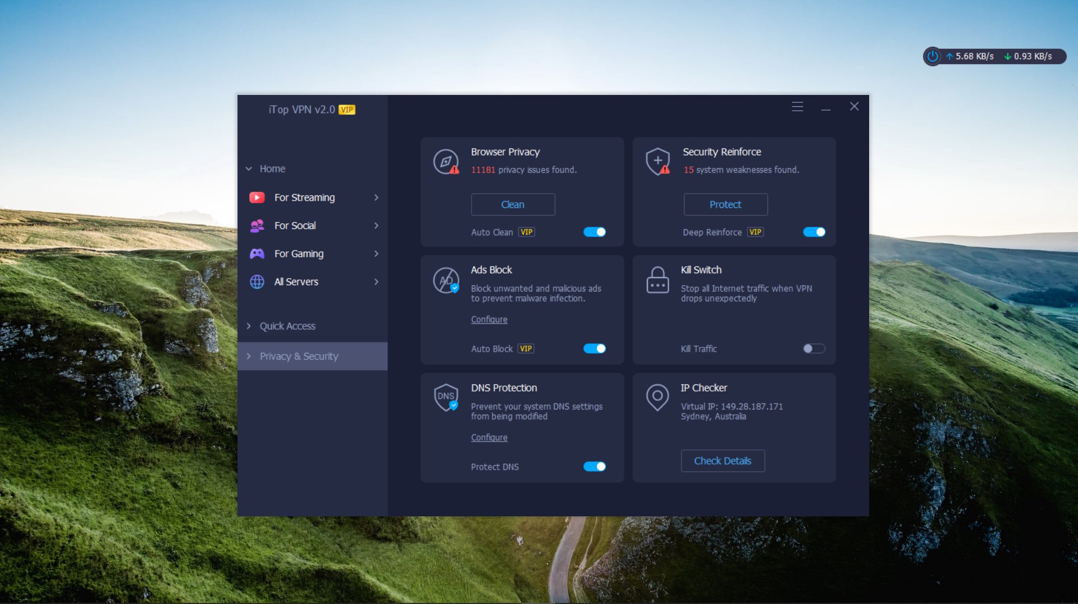This screenshot has height=604, width=1078.
Task: Click the iTop VPN v2.0 title text
Action: click(302, 110)
